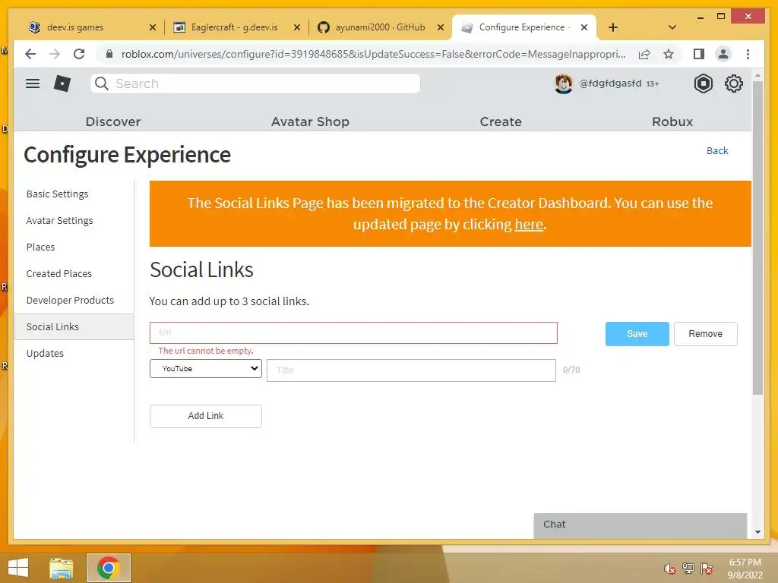Open the Create navigation item
This screenshot has height=583, width=778.
click(x=501, y=121)
